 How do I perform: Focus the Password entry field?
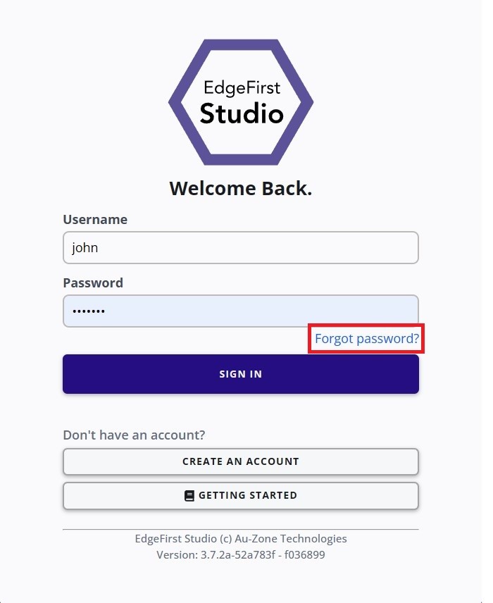(241, 311)
